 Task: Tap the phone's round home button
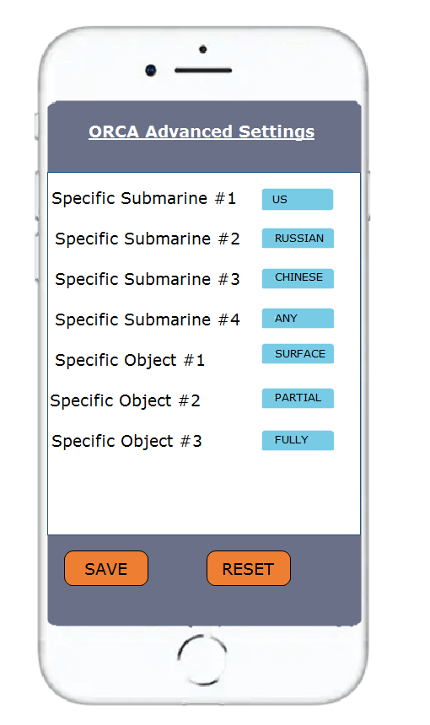click(202, 659)
